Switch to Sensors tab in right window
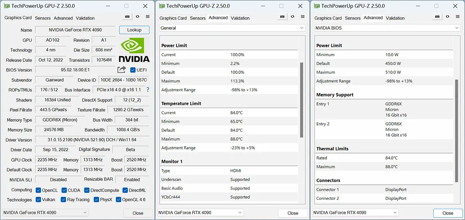Screen dimensions: 465x220 [353, 18]
